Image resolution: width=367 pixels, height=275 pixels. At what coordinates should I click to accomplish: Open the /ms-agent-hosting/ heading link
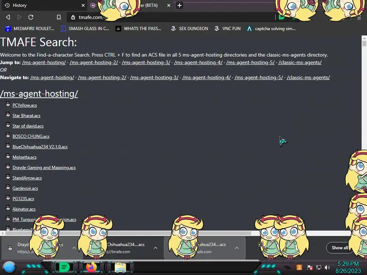click(x=39, y=94)
